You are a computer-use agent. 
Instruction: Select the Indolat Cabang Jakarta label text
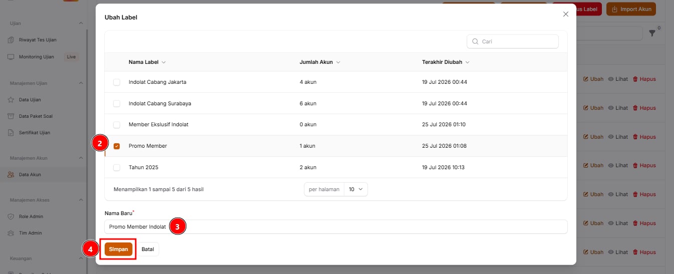(157, 82)
